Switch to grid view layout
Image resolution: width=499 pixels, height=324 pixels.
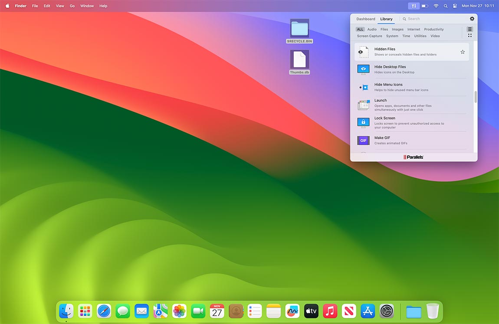click(470, 35)
